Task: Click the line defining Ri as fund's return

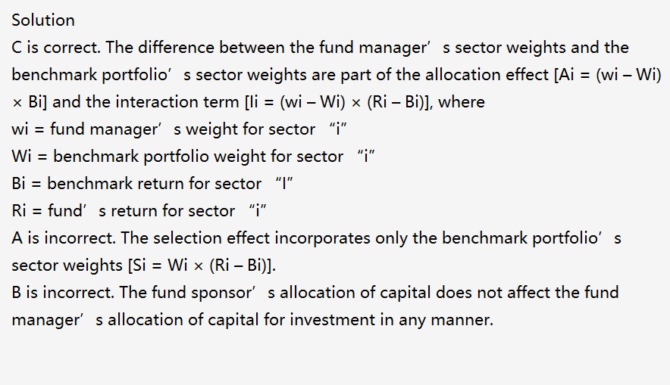Action: pos(139,211)
